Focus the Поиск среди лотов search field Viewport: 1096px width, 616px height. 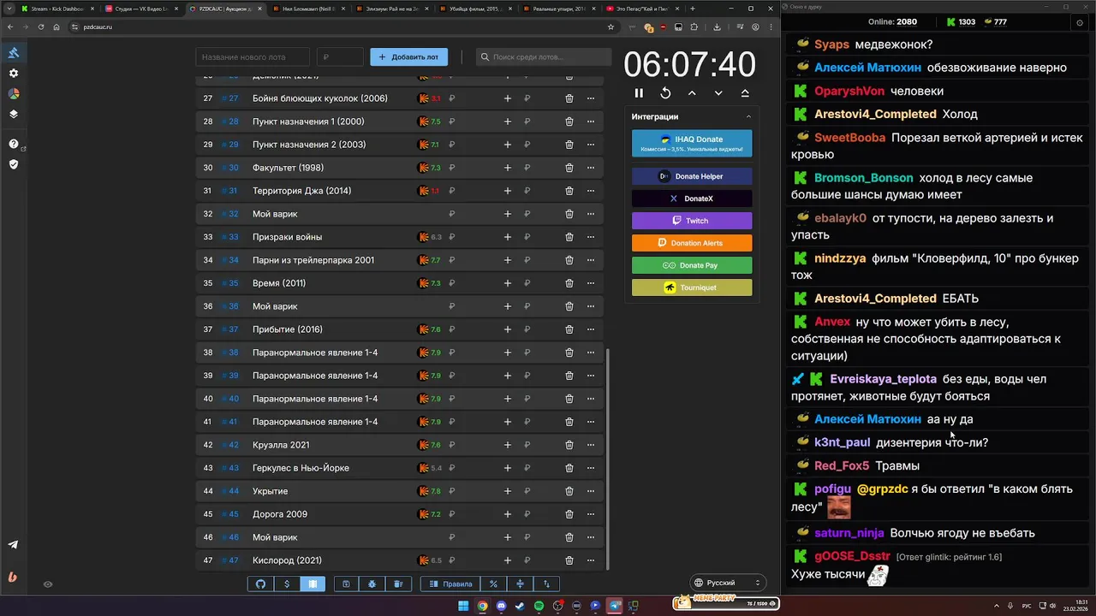(x=543, y=57)
